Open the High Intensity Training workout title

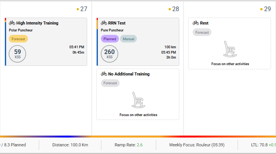[37, 23]
